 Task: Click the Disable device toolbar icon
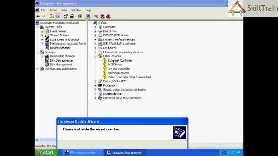tap(108, 16)
